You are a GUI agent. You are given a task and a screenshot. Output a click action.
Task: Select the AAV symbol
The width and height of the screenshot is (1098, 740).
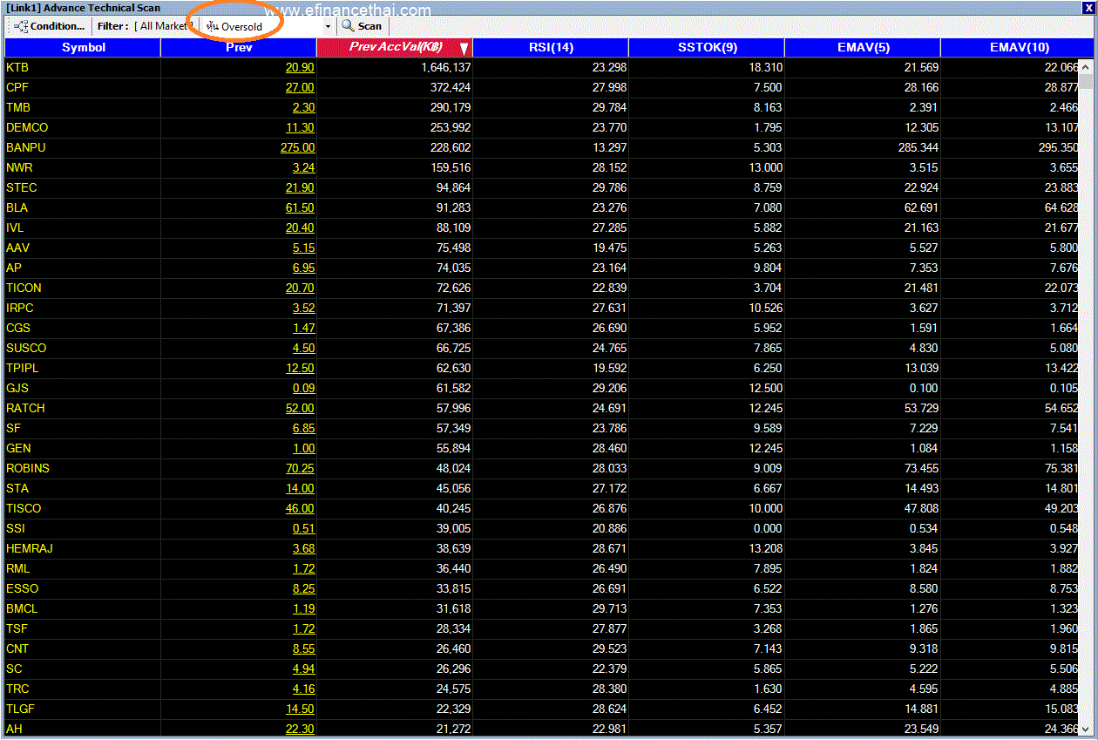(17, 248)
